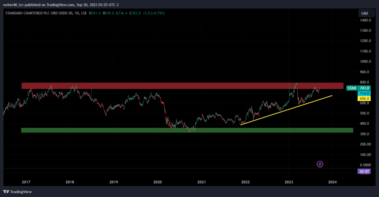This screenshot has height=197, width=379.
Task: Click the 0.0000 price axis label
Action: [365, 165]
